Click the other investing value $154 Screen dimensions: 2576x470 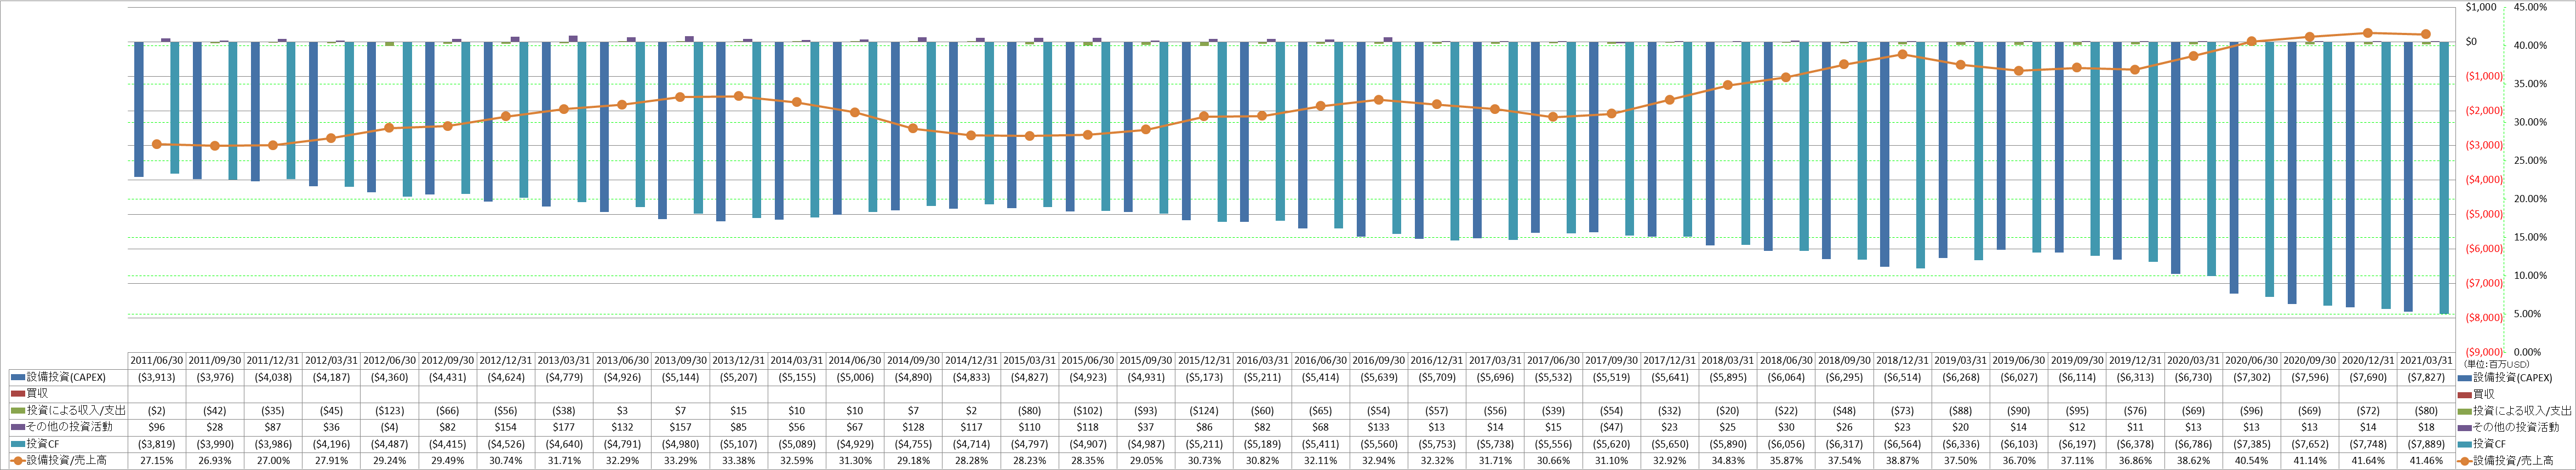pos(505,427)
